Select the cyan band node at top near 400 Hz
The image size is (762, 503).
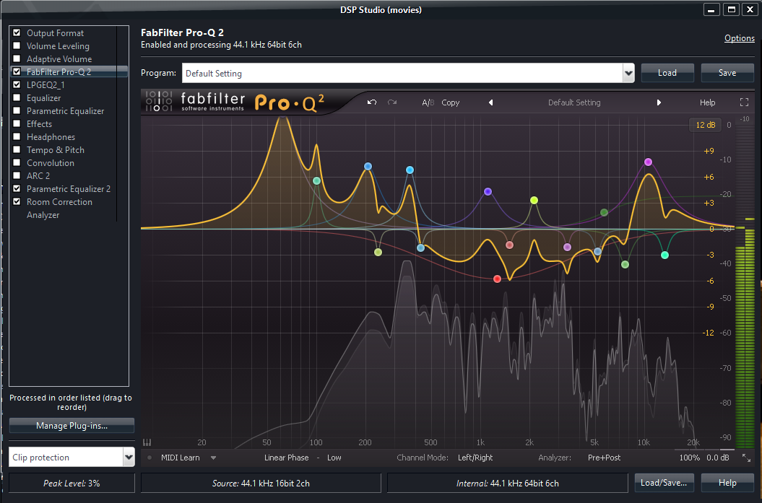[x=410, y=170]
